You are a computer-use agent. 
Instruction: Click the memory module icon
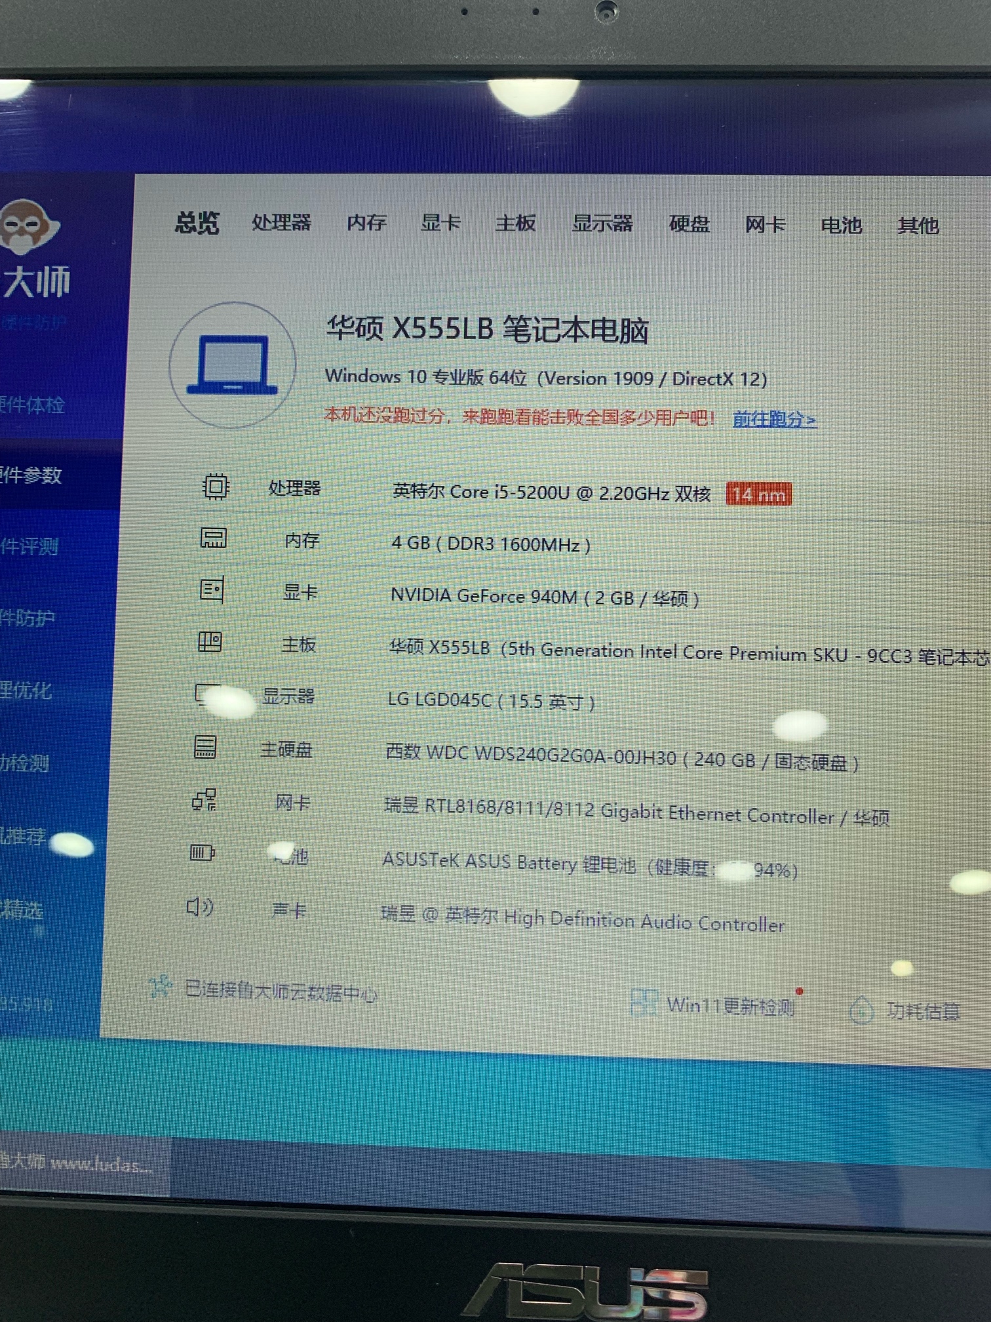213,538
